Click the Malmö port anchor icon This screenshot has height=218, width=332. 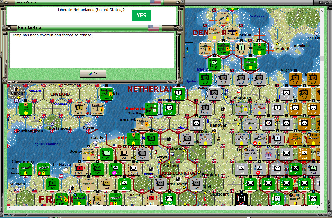[x=273, y=45]
